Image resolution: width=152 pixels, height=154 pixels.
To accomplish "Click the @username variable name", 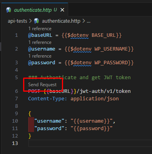I will pyautogui.click(x=42, y=49).
